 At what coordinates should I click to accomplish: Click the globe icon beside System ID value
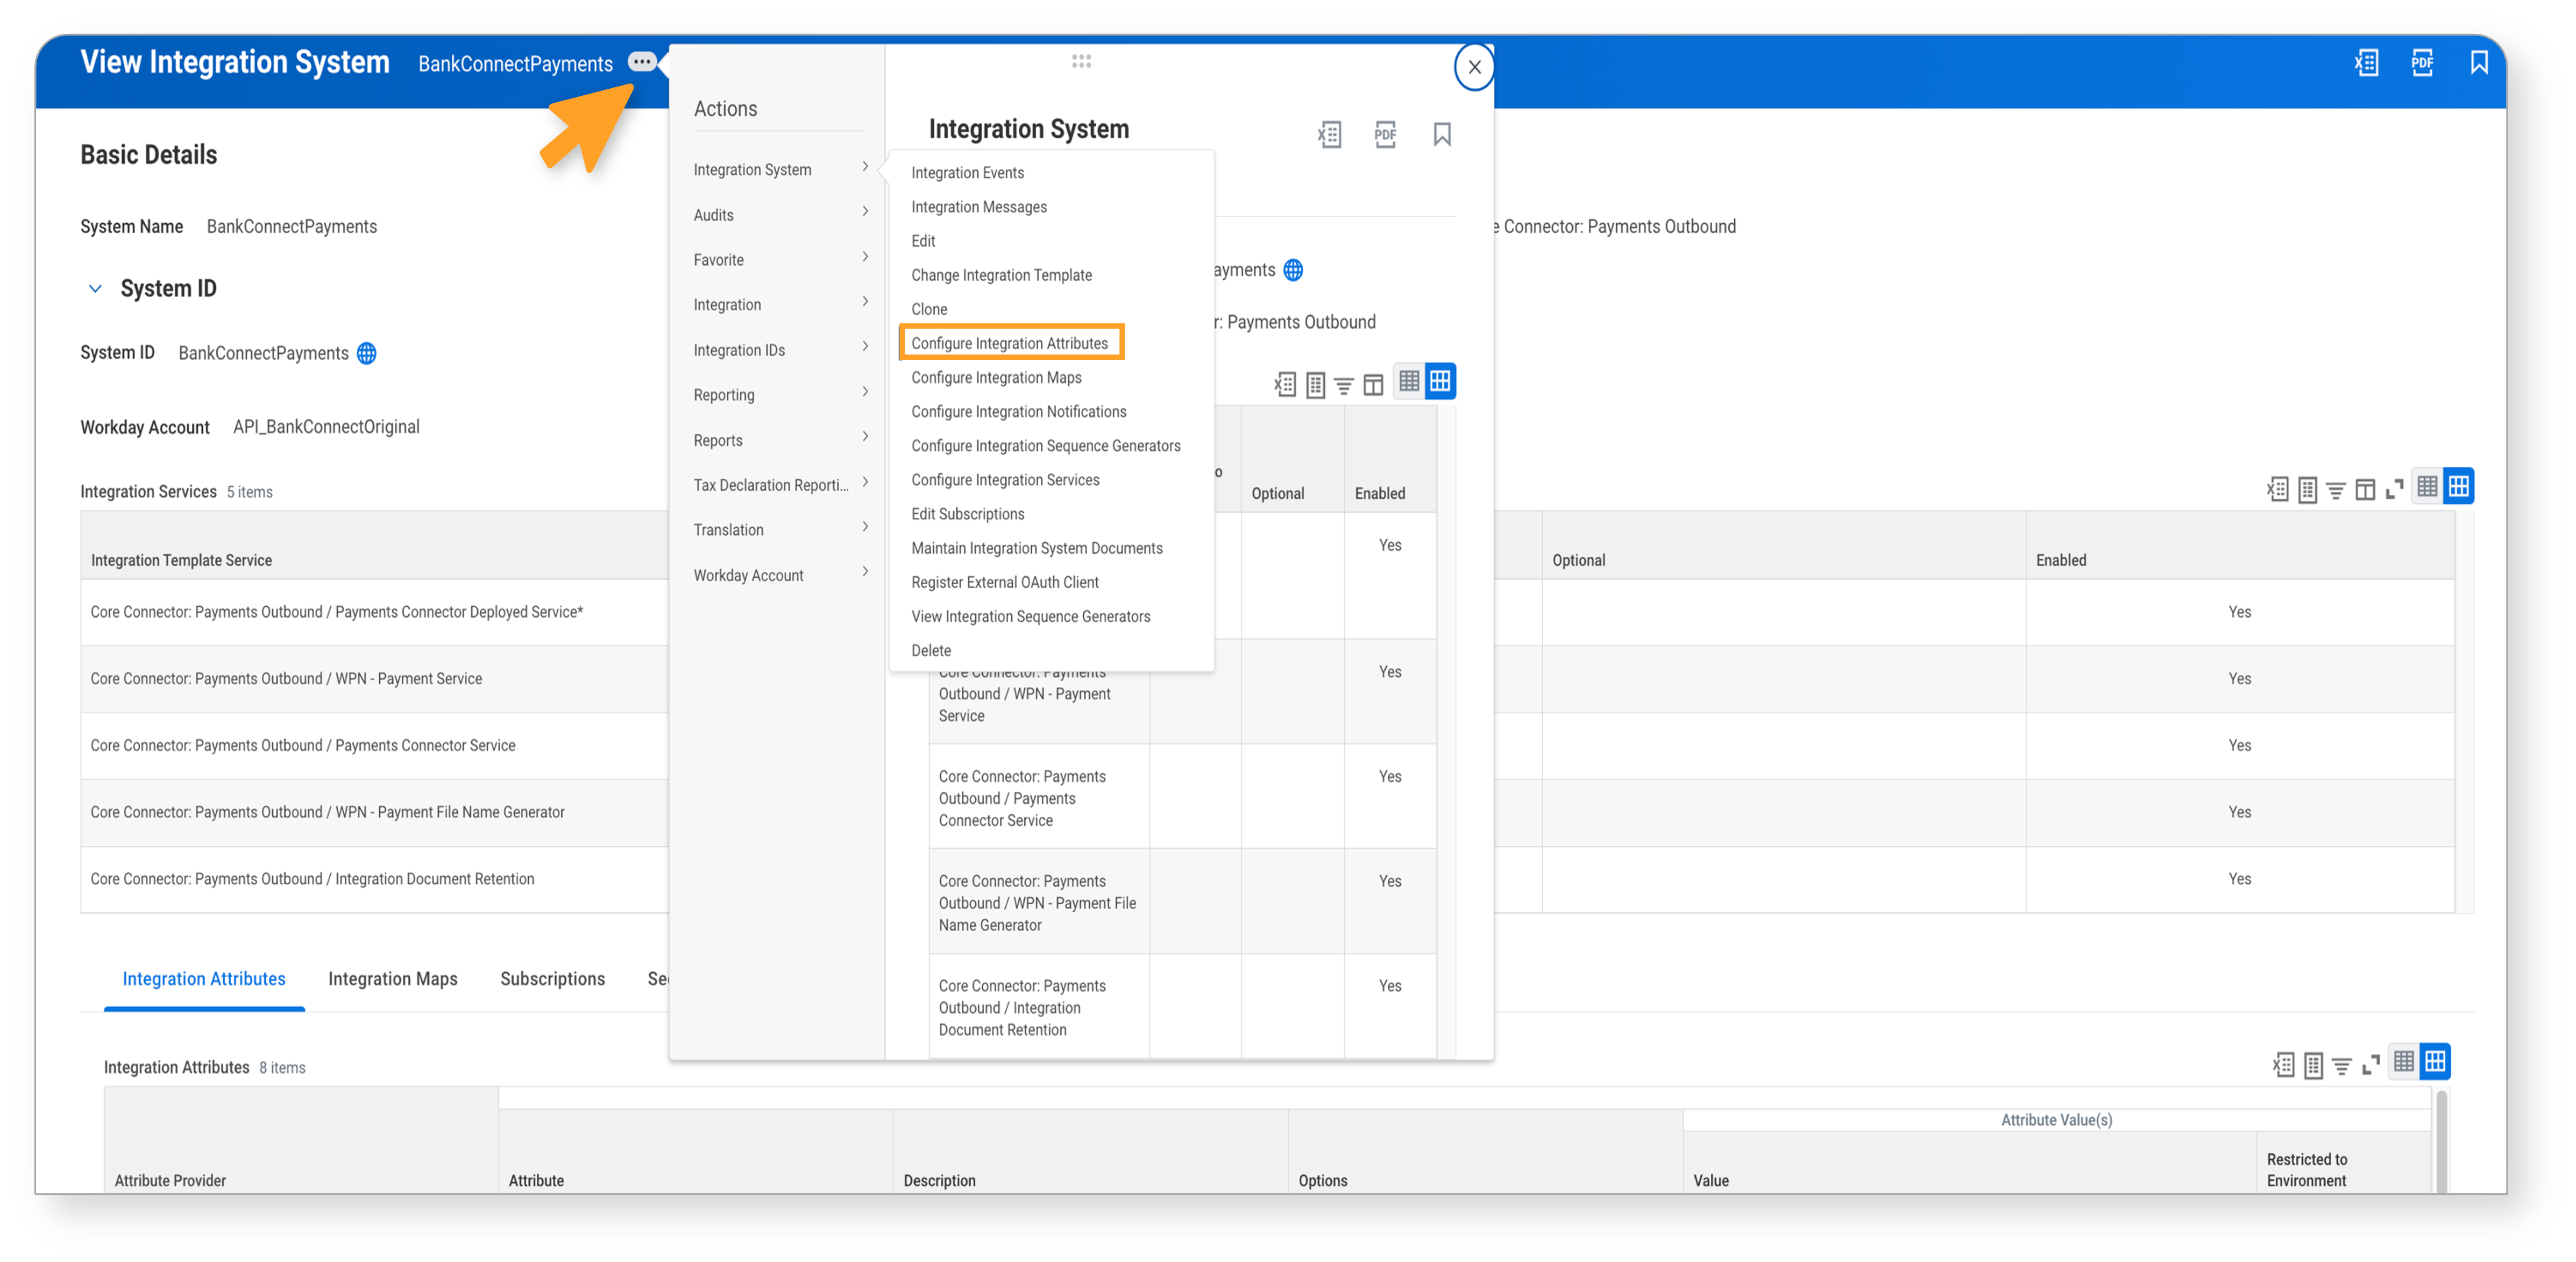367,353
